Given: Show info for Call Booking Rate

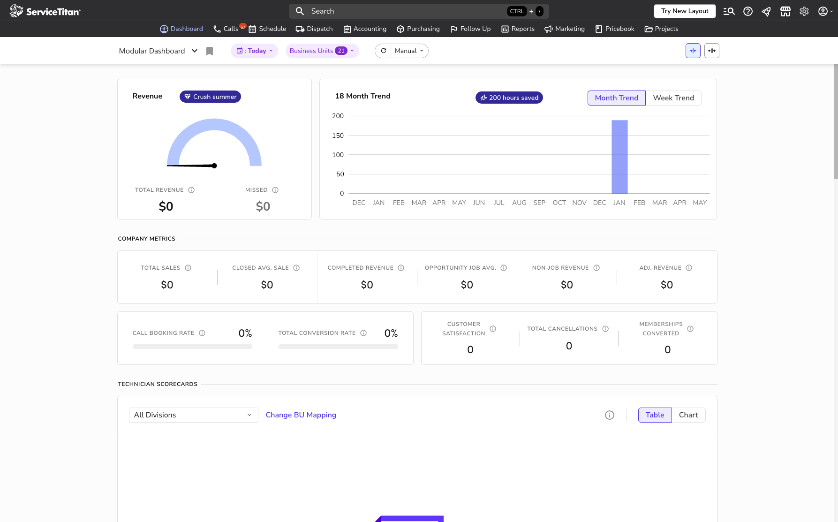Looking at the screenshot, I should [202, 333].
